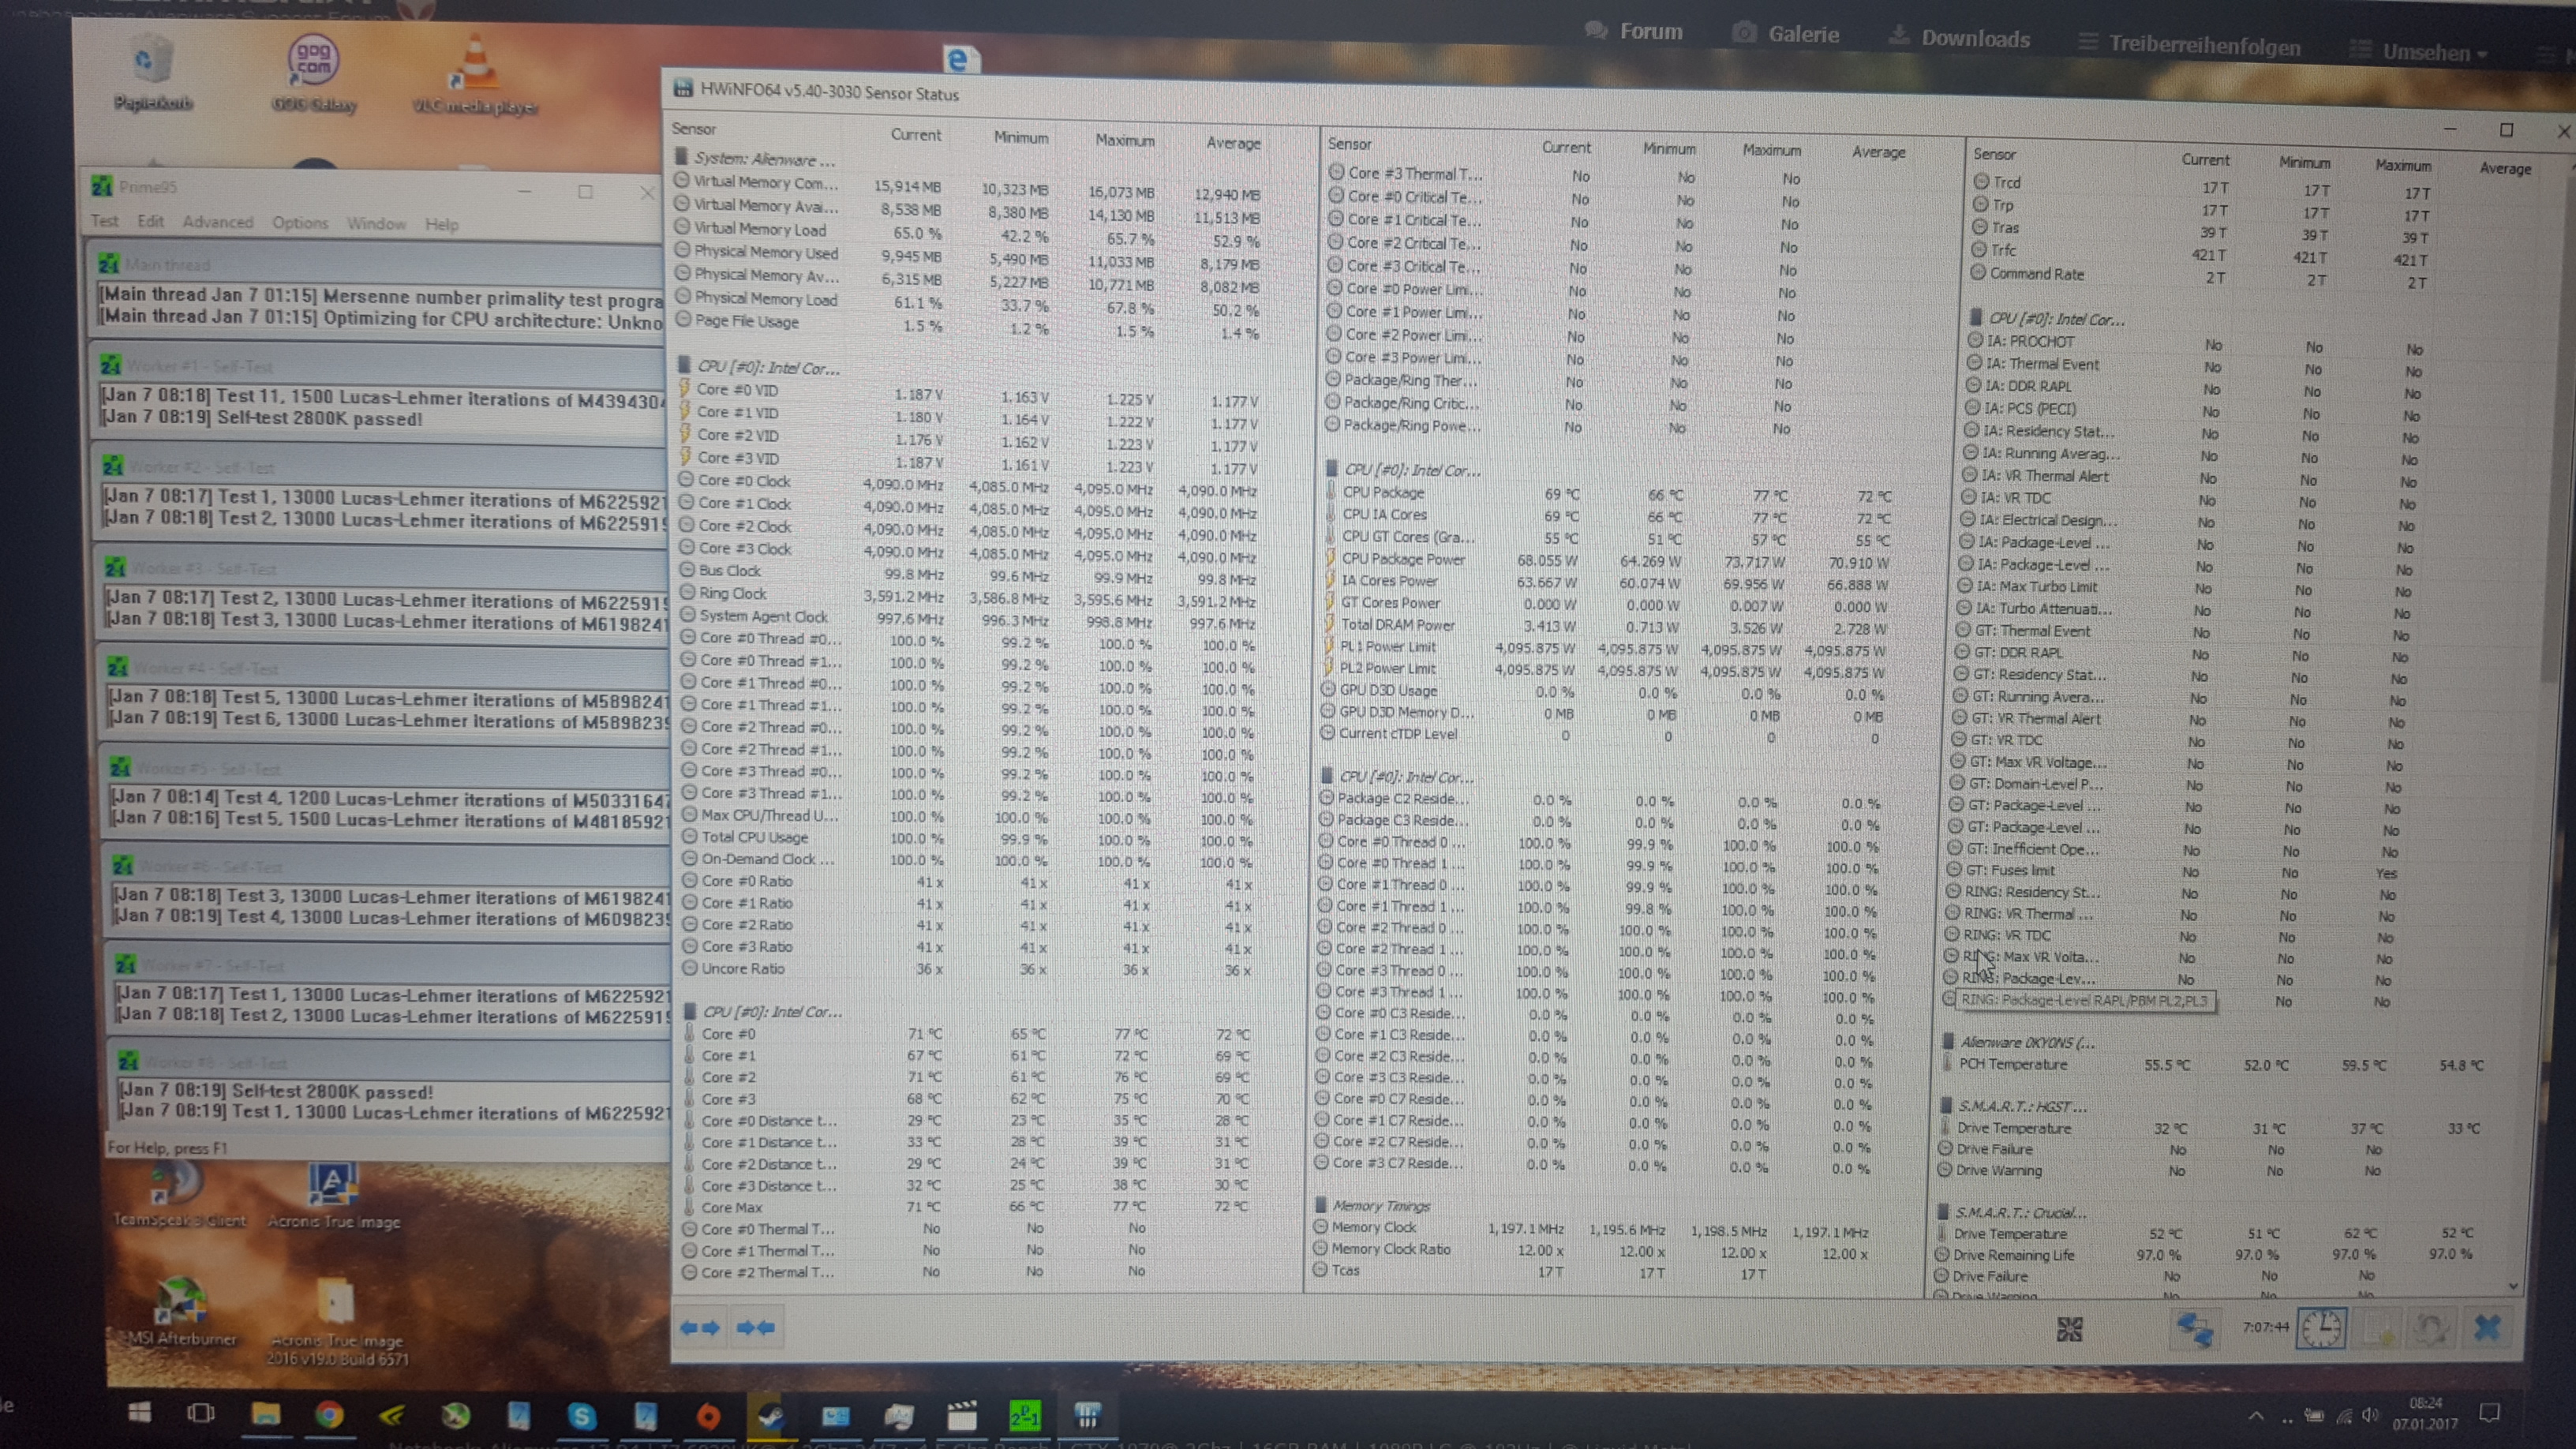The height and width of the screenshot is (1449, 2576).
Task: Open the remote network sensors icon
Action: pyautogui.click(x=2195, y=1329)
